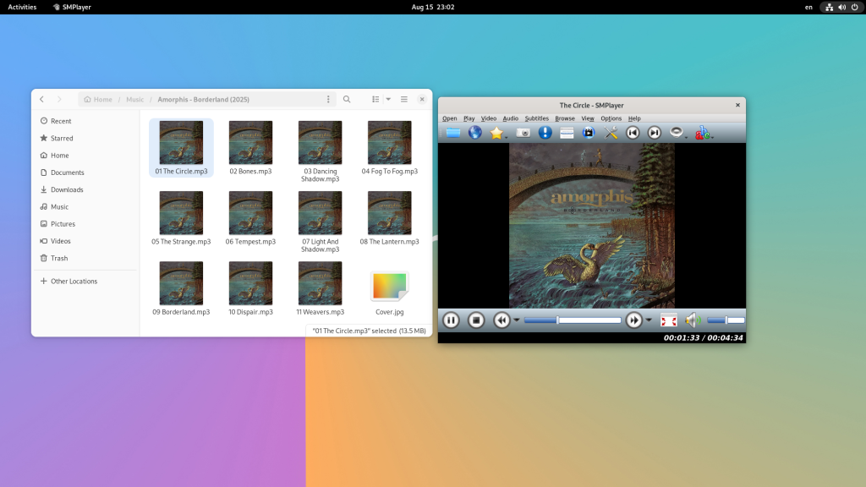Open the Help menu
The width and height of the screenshot is (866, 487).
(x=634, y=118)
